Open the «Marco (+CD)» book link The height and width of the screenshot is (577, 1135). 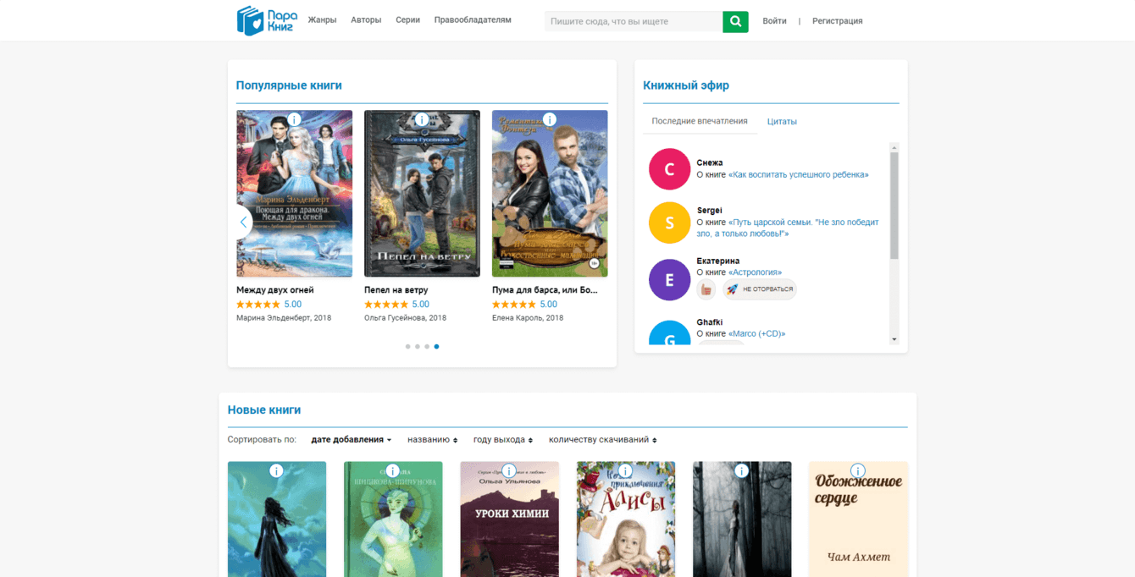(757, 334)
